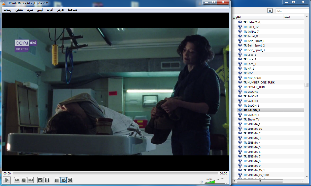Open the صوت (Audio) menu
The image size is (311, 186).
[30, 10]
